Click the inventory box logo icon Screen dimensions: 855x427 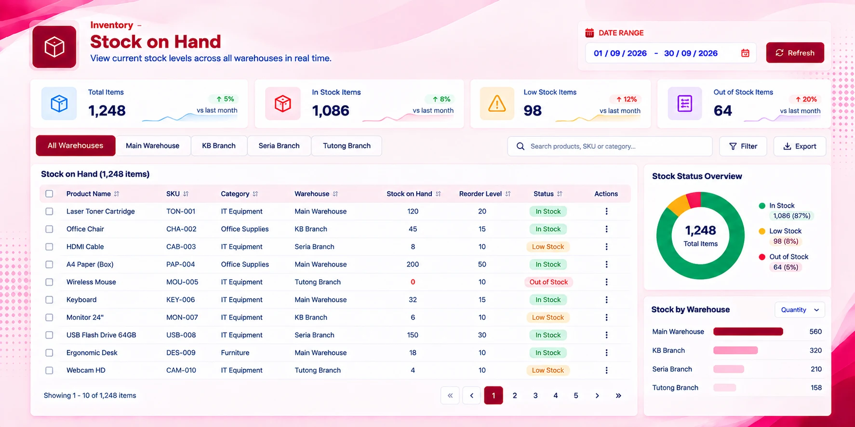[x=54, y=47]
